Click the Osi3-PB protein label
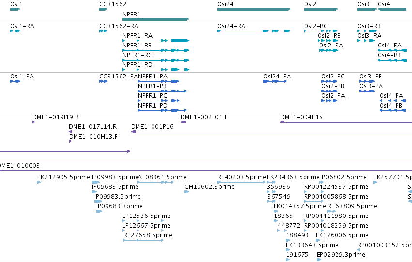The image size is (412, 262). (370, 77)
